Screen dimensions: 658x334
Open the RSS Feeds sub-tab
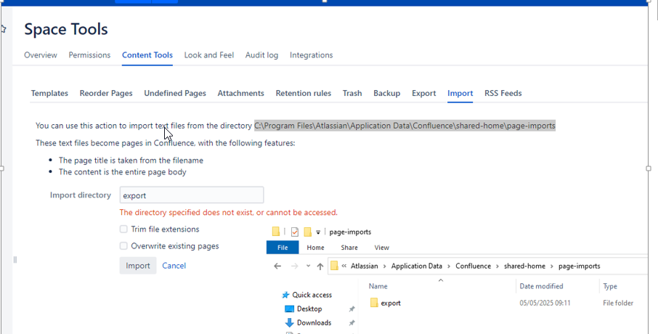point(503,93)
